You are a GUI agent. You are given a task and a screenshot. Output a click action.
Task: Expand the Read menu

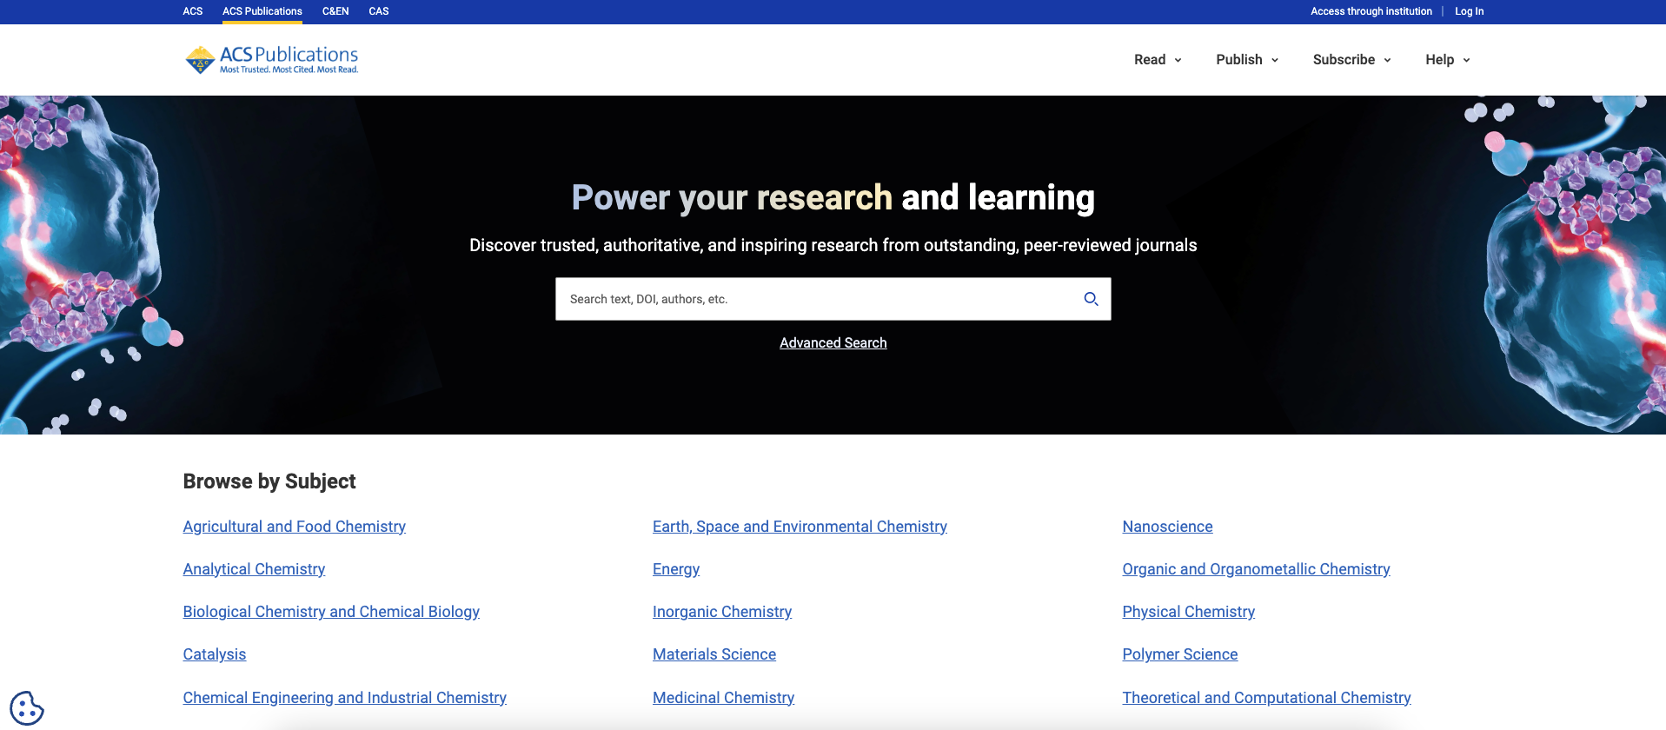click(x=1158, y=60)
